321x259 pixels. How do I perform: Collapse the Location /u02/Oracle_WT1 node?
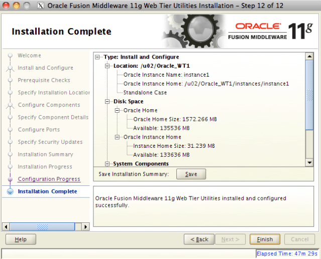click(107, 66)
